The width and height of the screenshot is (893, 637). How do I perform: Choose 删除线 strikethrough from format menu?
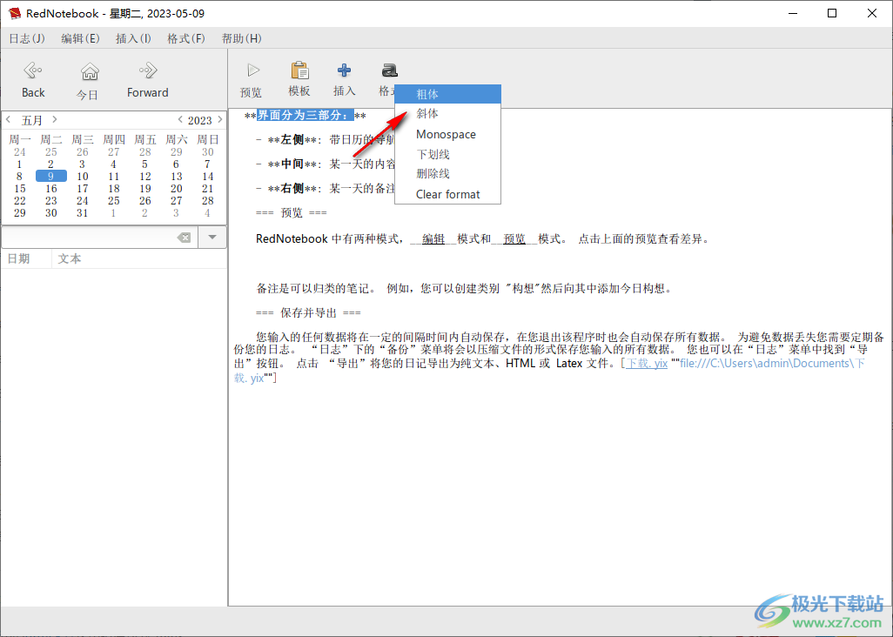point(447,174)
